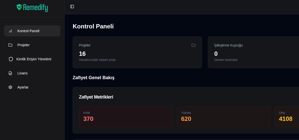Click the Zafiyet Metrikleri panel heading

96,97
